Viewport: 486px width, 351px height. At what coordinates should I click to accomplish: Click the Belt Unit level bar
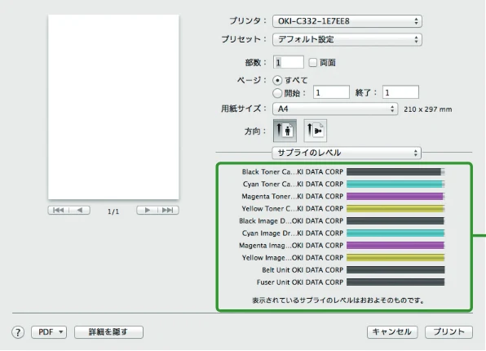pos(395,270)
